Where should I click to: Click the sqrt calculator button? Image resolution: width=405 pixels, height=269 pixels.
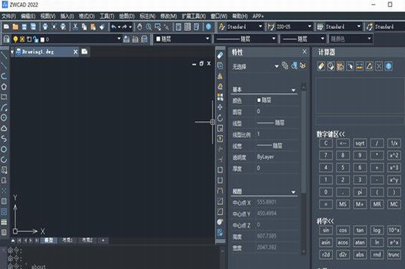pos(360,143)
